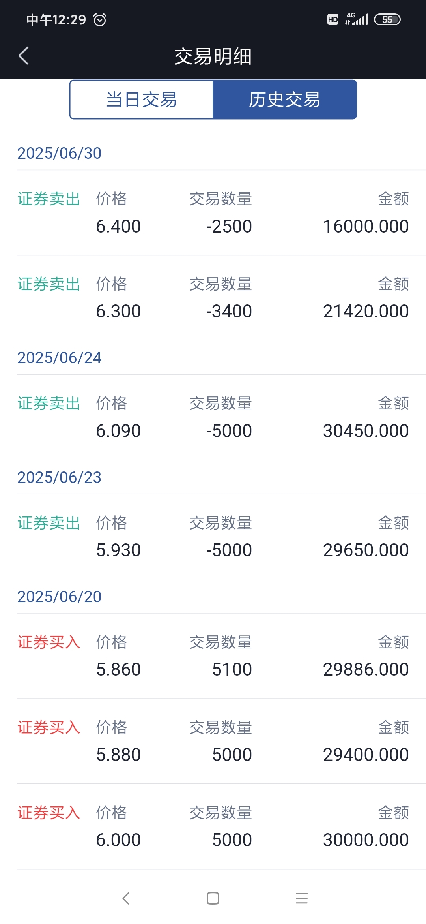Tap Android back navigation button
The image size is (426, 924).
click(x=126, y=898)
